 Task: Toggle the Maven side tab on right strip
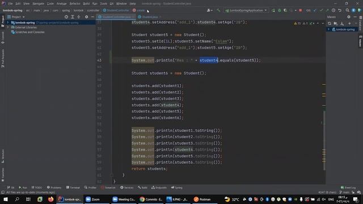[x=361, y=41]
